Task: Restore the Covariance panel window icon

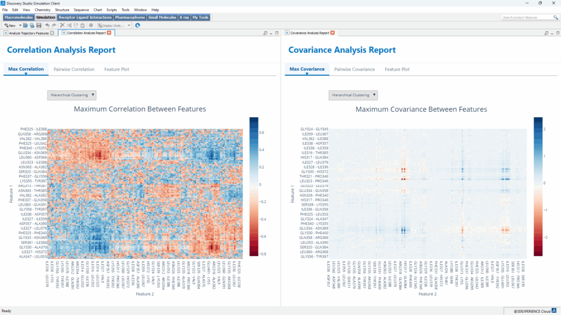Action: 546,33
